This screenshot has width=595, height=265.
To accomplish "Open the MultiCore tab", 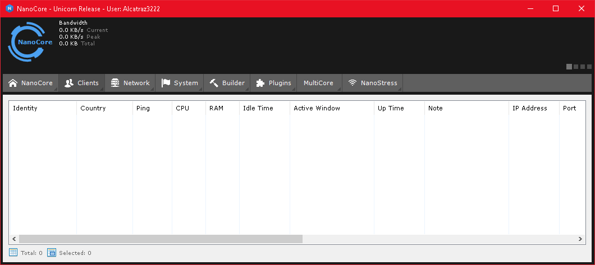I will tap(318, 83).
